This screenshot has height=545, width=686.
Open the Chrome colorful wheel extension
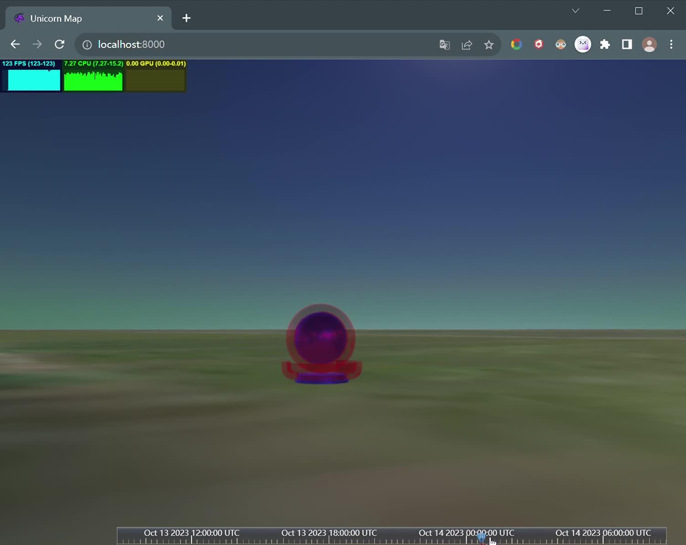pyautogui.click(x=516, y=44)
